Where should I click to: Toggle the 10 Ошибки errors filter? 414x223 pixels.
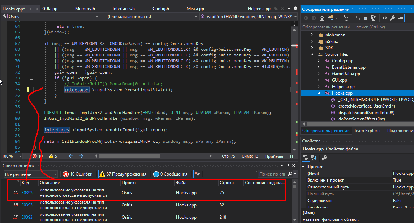78,174
